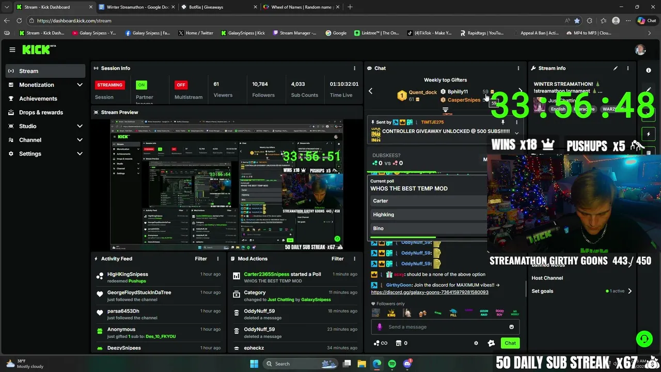Click microphone icon in message box
This screenshot has width=661, height=372.
tap(380, 327)
